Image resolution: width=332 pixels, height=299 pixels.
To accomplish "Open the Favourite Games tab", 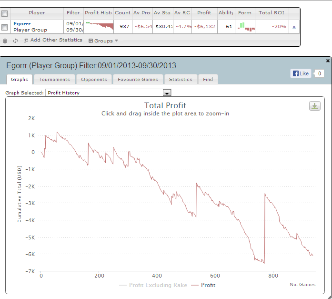I will (x=138, y=80).
